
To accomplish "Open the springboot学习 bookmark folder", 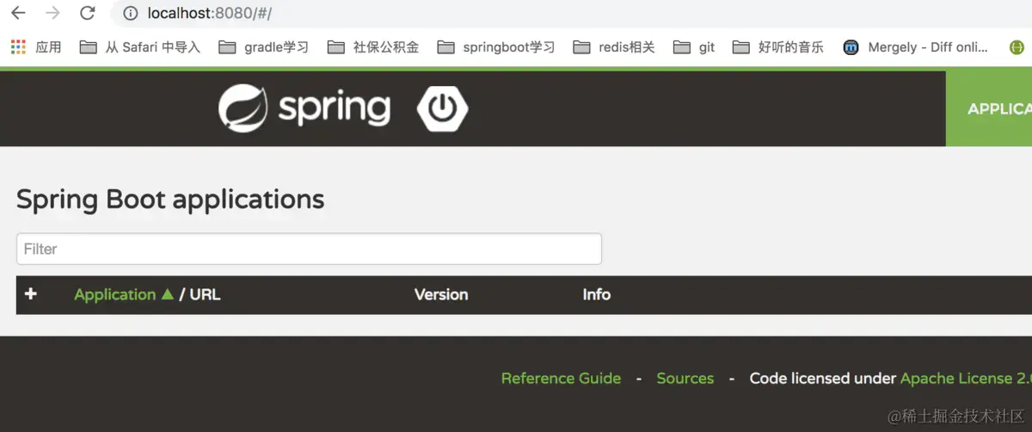I will [496, 47].
